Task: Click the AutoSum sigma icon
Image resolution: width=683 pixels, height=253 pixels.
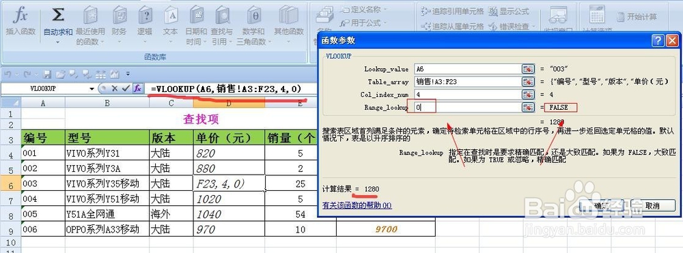Action: pyautogui.click(x=58, y=14)
